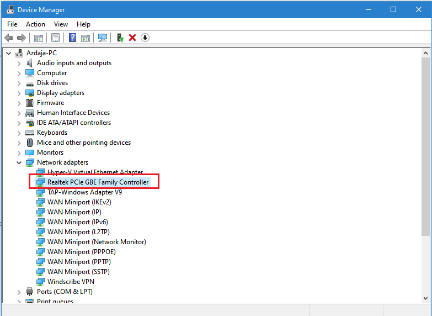This screenshot has height=316, width=432.
Task: Expand the Human Interface Devices arrow
Action: 19,113
